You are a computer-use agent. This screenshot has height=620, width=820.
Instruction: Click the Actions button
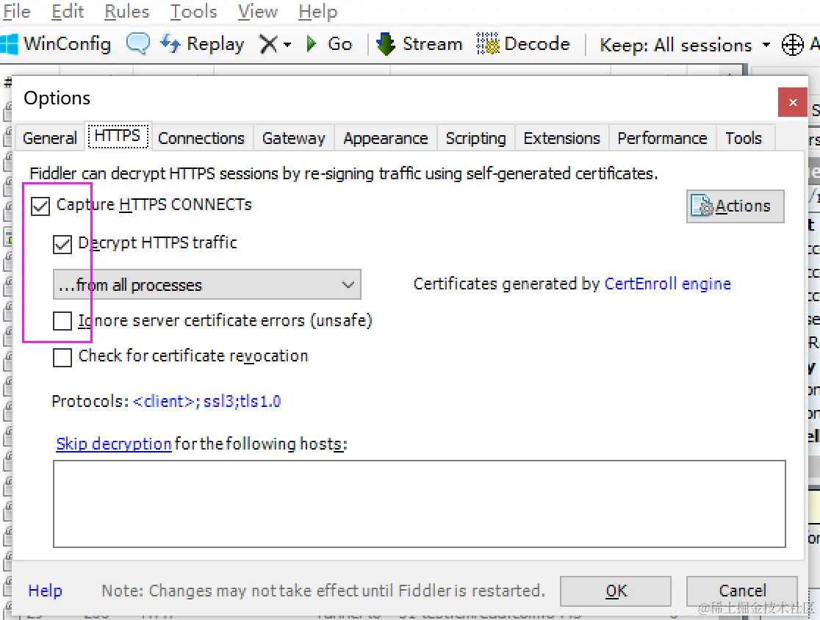pos(735,206)
